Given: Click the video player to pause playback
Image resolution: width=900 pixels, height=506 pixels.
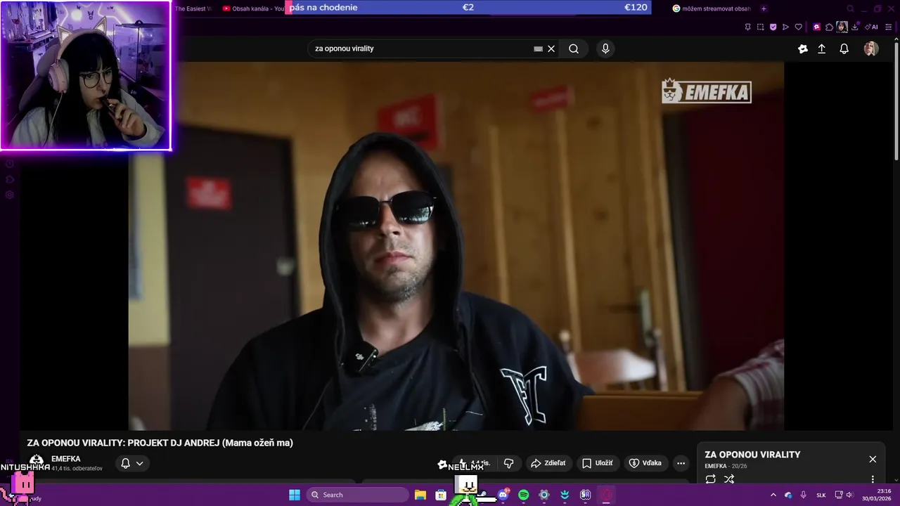Looking at the screenshot, I should click(456, 246).
